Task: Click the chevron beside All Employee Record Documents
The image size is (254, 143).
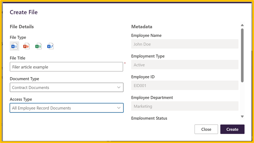Action: point(119,108)
